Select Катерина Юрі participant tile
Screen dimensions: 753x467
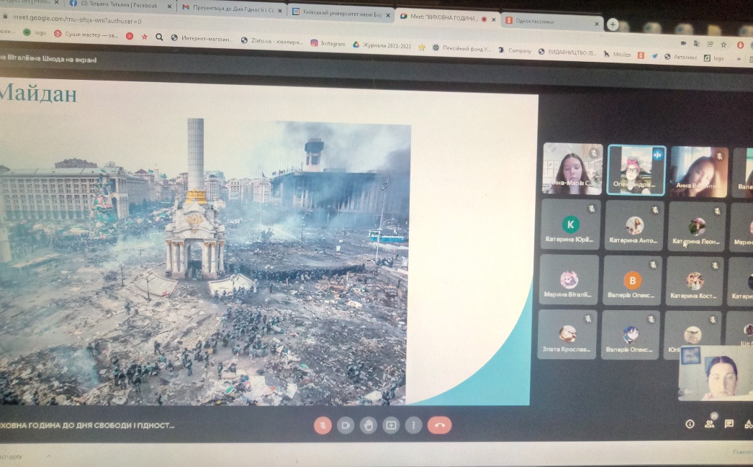pos(570,225)
